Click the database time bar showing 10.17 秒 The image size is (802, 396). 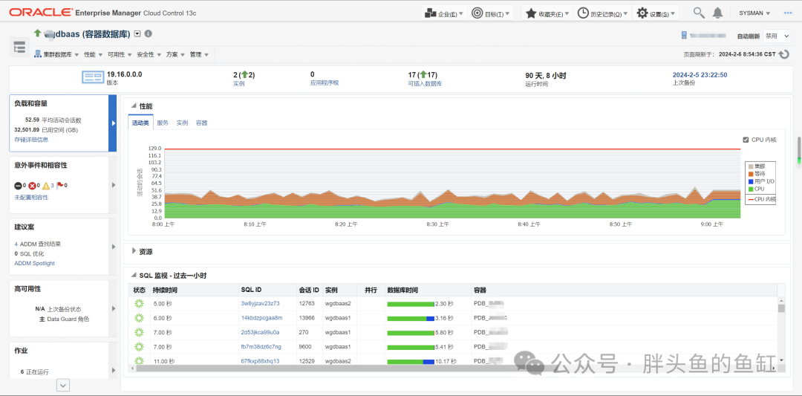[x=411, y=361]
